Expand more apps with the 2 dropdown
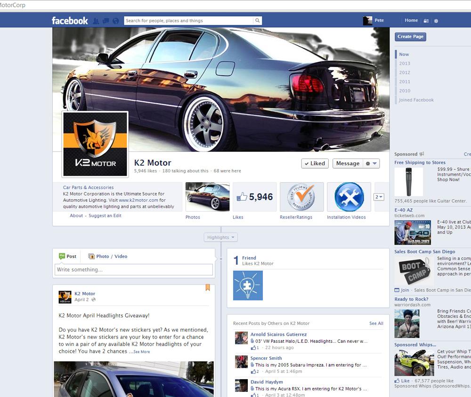The width and height of the screenshot is (471, 397). 379,197
